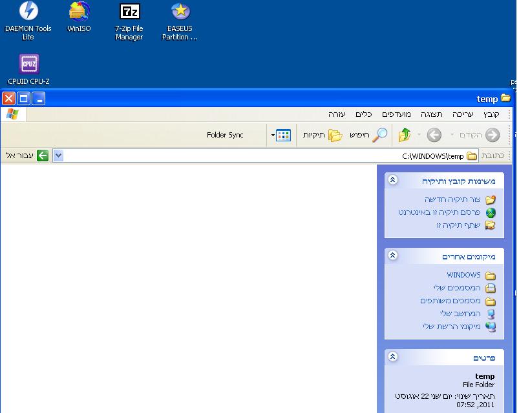Click the Up folder toolbar icon

(405, 135)
